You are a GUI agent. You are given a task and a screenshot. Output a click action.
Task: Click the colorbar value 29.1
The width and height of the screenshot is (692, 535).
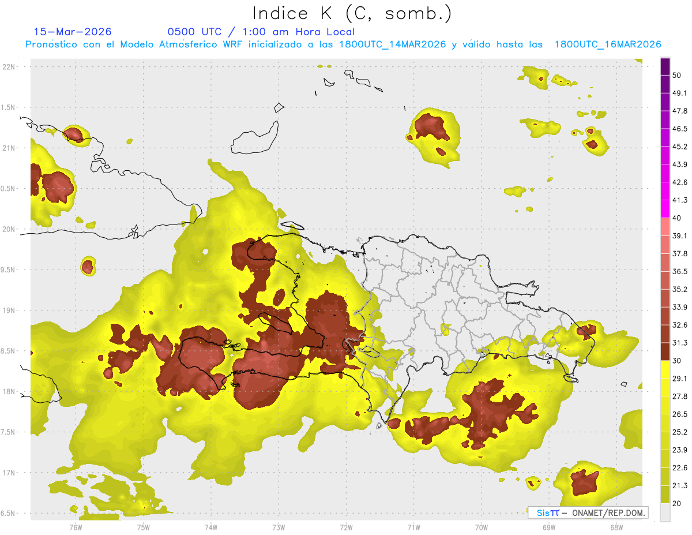[680, 379]
